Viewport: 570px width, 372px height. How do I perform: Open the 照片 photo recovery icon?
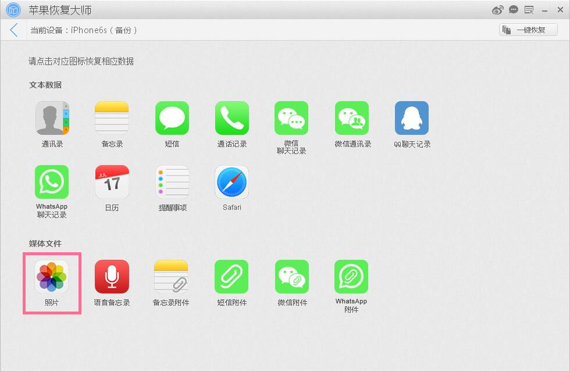pos(52,277)
